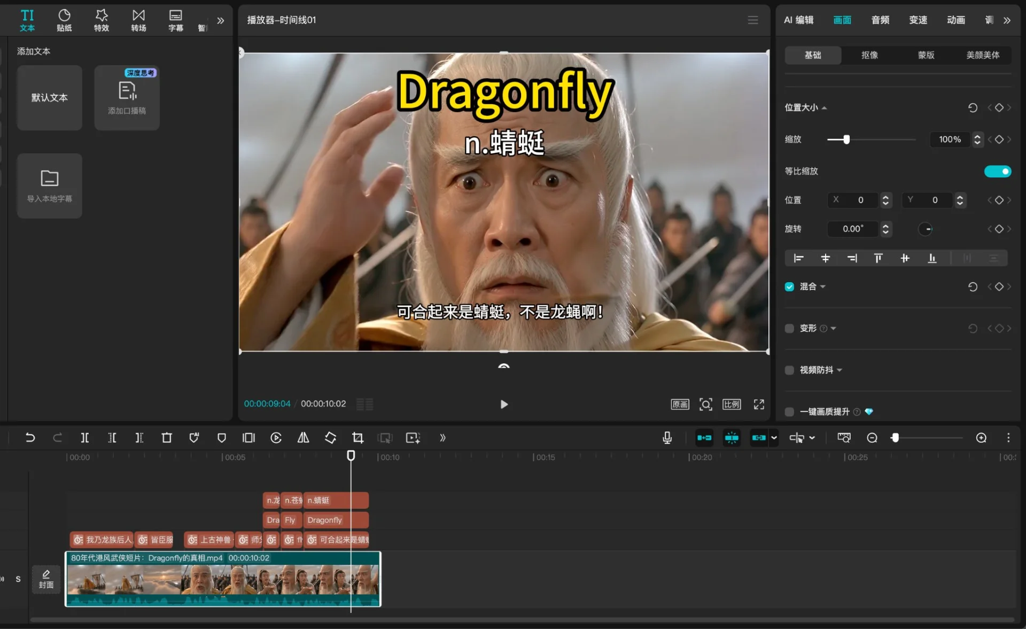Collapse the 位置大小 section
1026x629 pixels.
tap(825, 108)
